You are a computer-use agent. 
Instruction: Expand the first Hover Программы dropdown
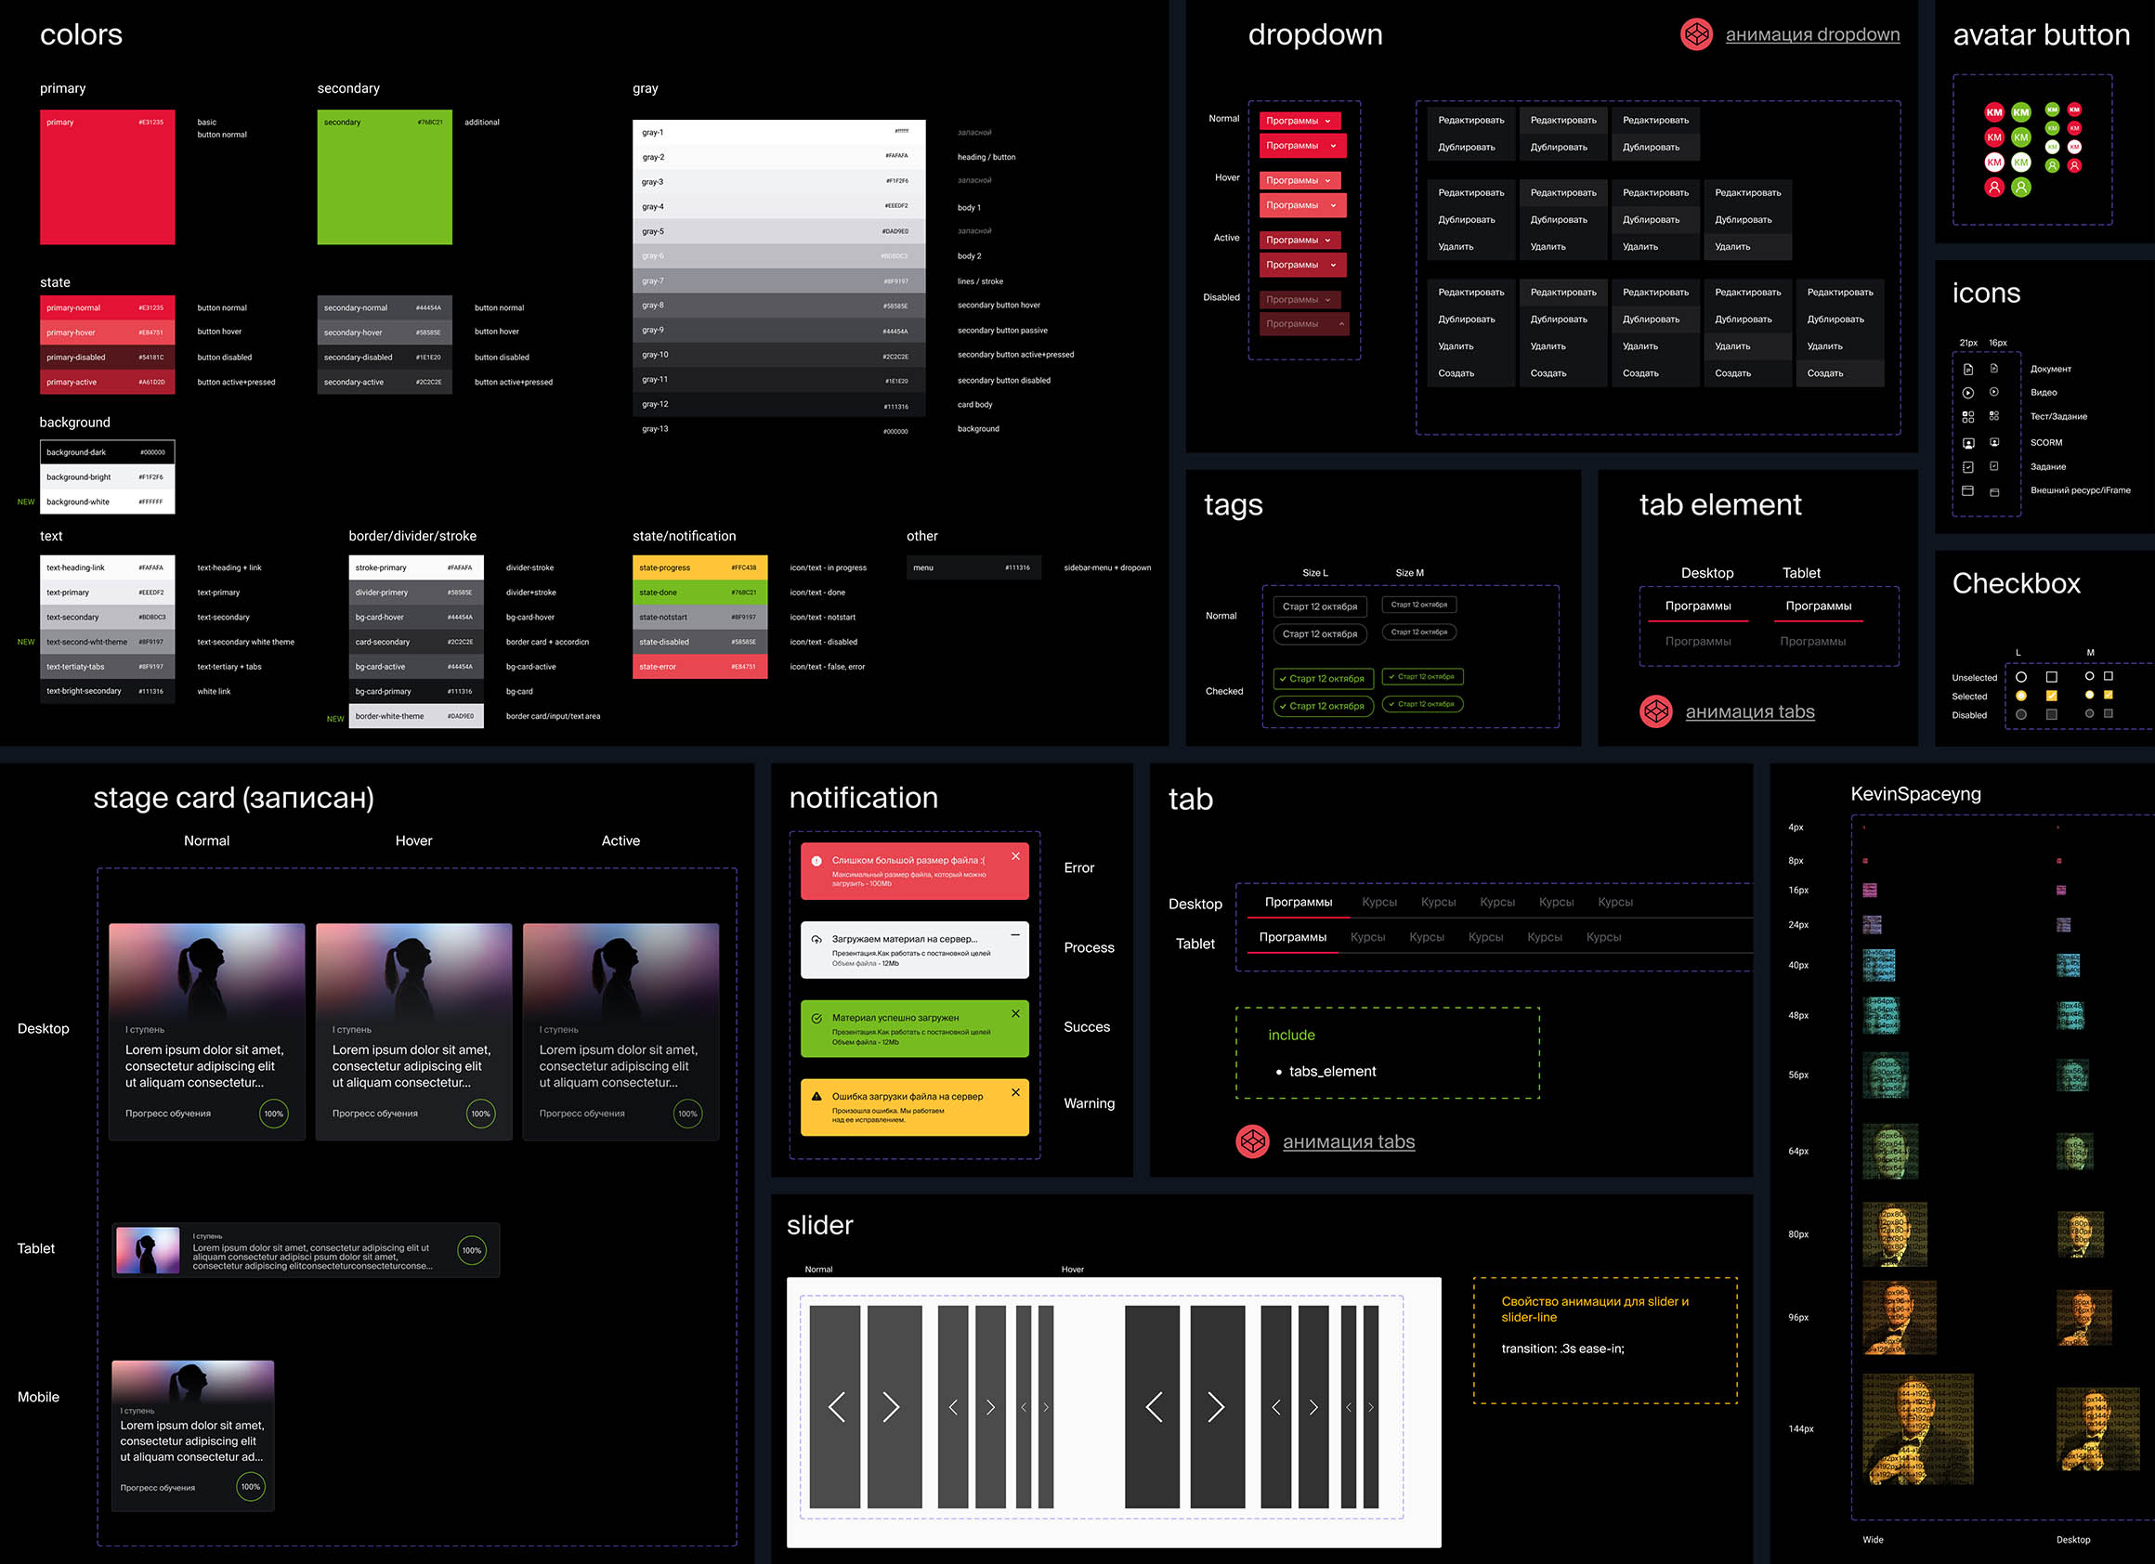click(x=1299, y=180)
